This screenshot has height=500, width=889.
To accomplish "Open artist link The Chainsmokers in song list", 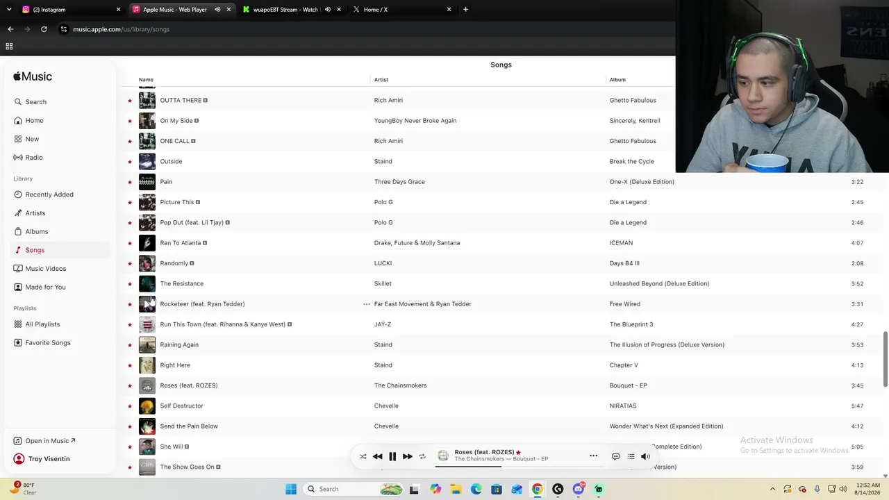I will pos(400,385).
